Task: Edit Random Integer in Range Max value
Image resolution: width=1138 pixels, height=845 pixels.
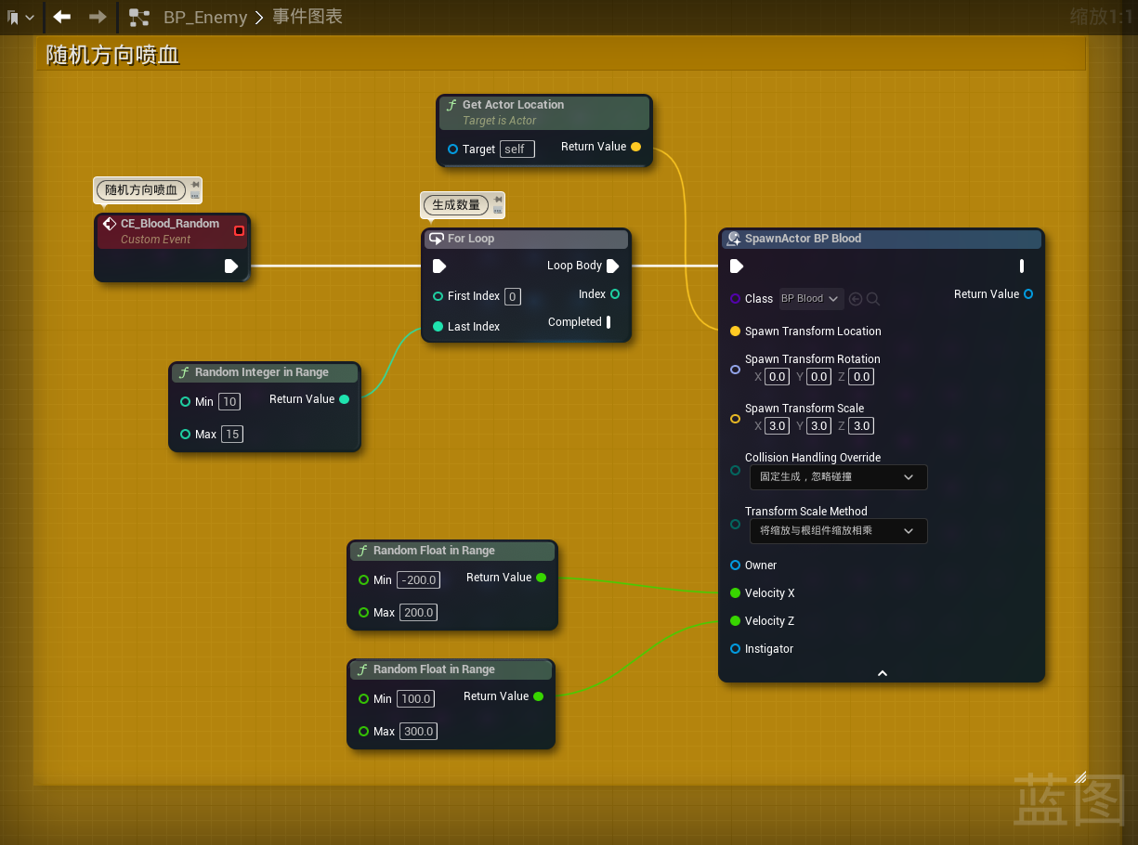Action: pos(232,435)
